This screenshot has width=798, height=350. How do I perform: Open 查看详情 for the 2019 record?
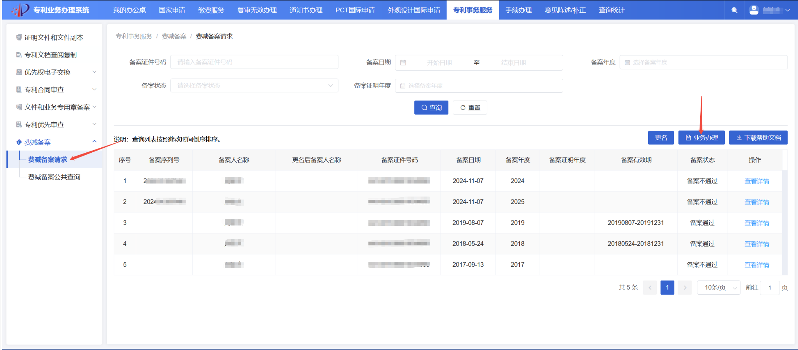click(757, 223)
